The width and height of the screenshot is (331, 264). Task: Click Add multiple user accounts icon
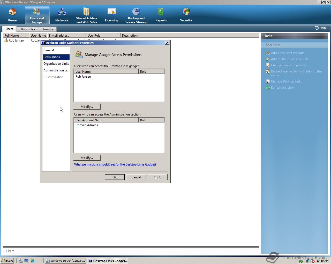pyautogui.click(x=268, y=59)
